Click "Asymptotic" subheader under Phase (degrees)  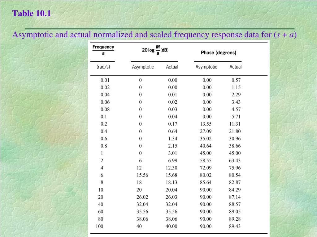206,67
